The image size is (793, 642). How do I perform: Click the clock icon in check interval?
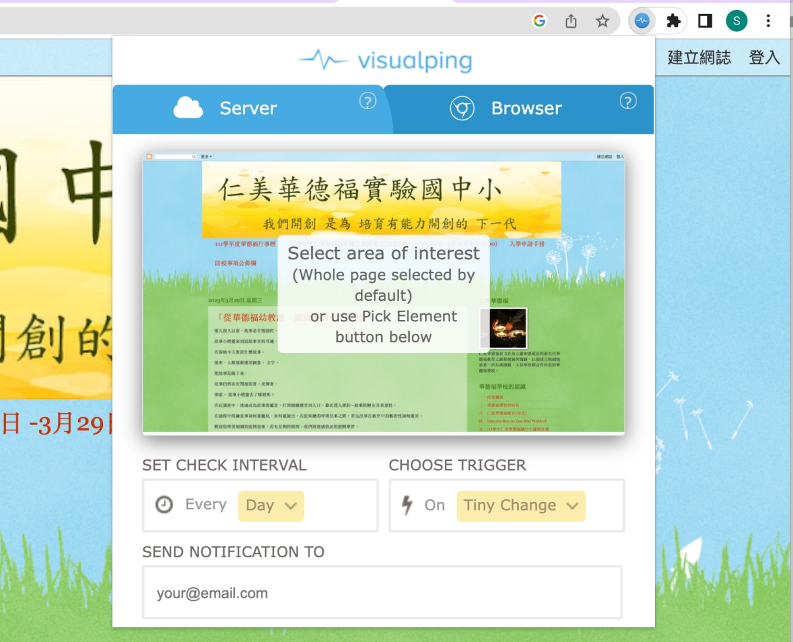pos(164,505)
